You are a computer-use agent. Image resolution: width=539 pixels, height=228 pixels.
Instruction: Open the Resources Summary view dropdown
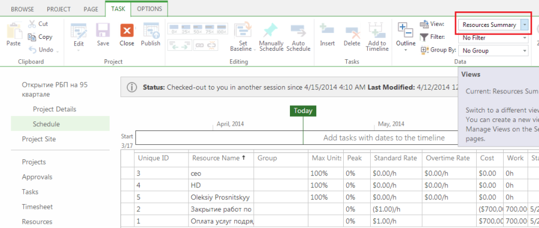click(525, 25)
